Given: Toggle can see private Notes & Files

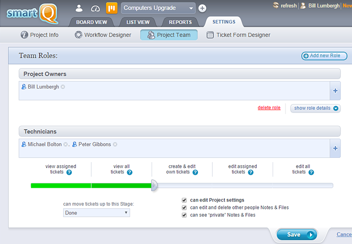Looking at the screenshot, I should click(x=185, y=215).
